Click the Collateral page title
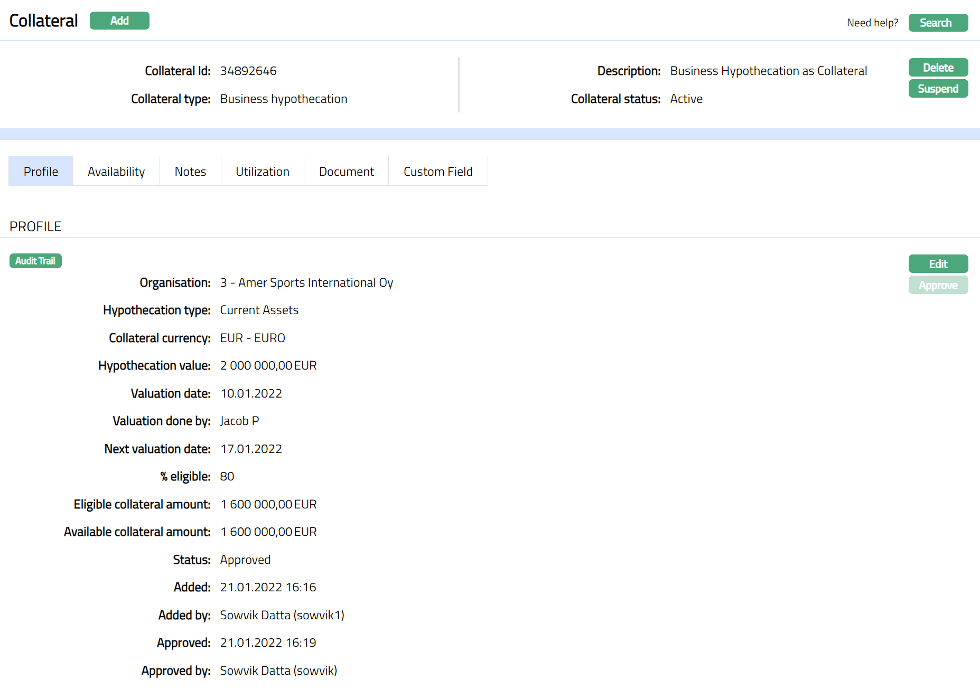The width and height of the screenshot is (980, 689). 44,21
